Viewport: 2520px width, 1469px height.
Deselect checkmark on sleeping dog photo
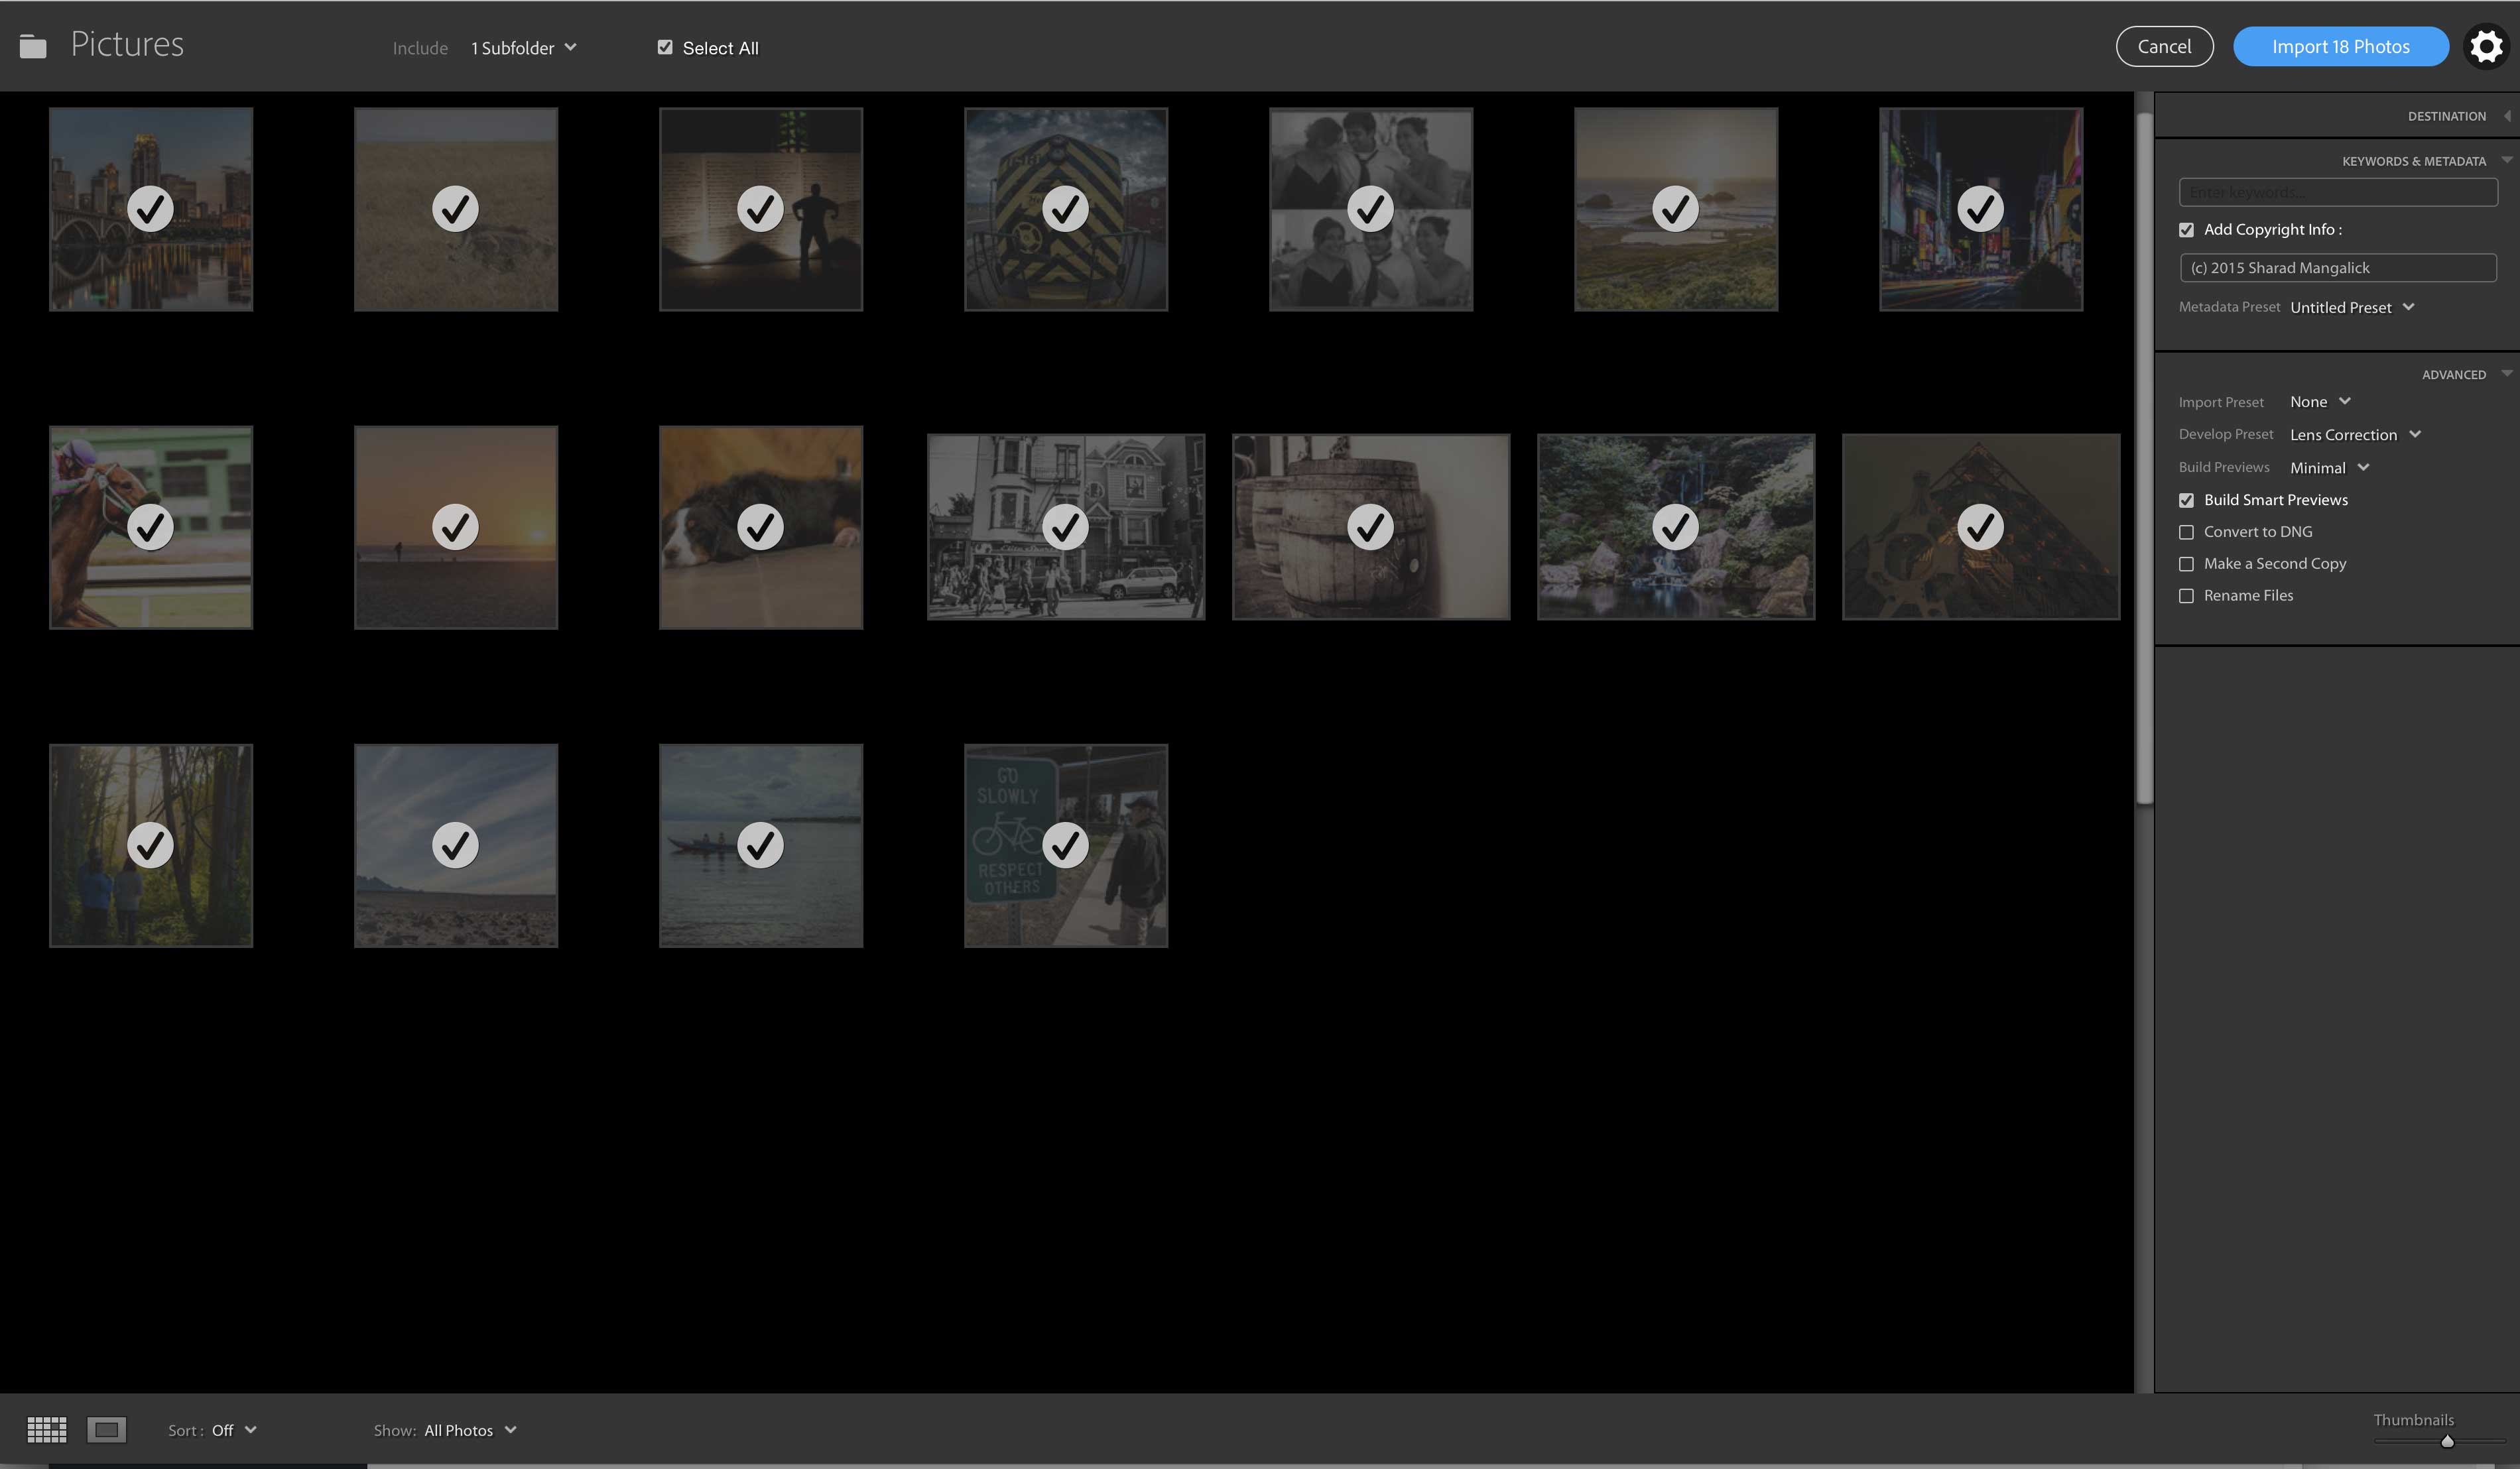pos(760,526)
